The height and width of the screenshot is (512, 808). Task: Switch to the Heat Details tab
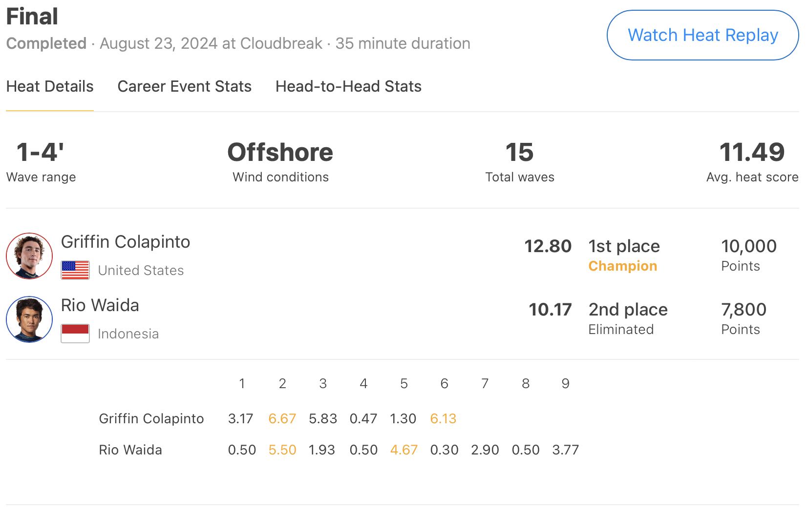pos(50,86)
